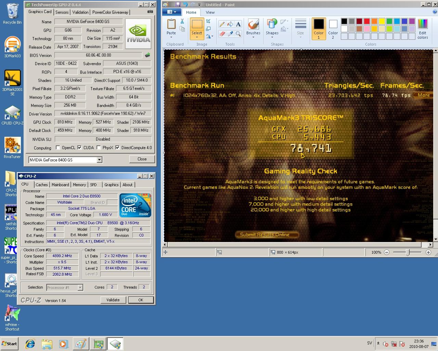
Task: Click the OK button in CPU-Z
Action: pyautogui.click(x=141, y=300)
